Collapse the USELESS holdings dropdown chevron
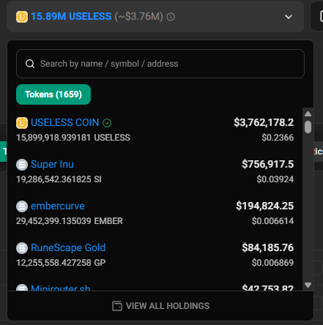 pyautogui.click(x=289, y=17)
